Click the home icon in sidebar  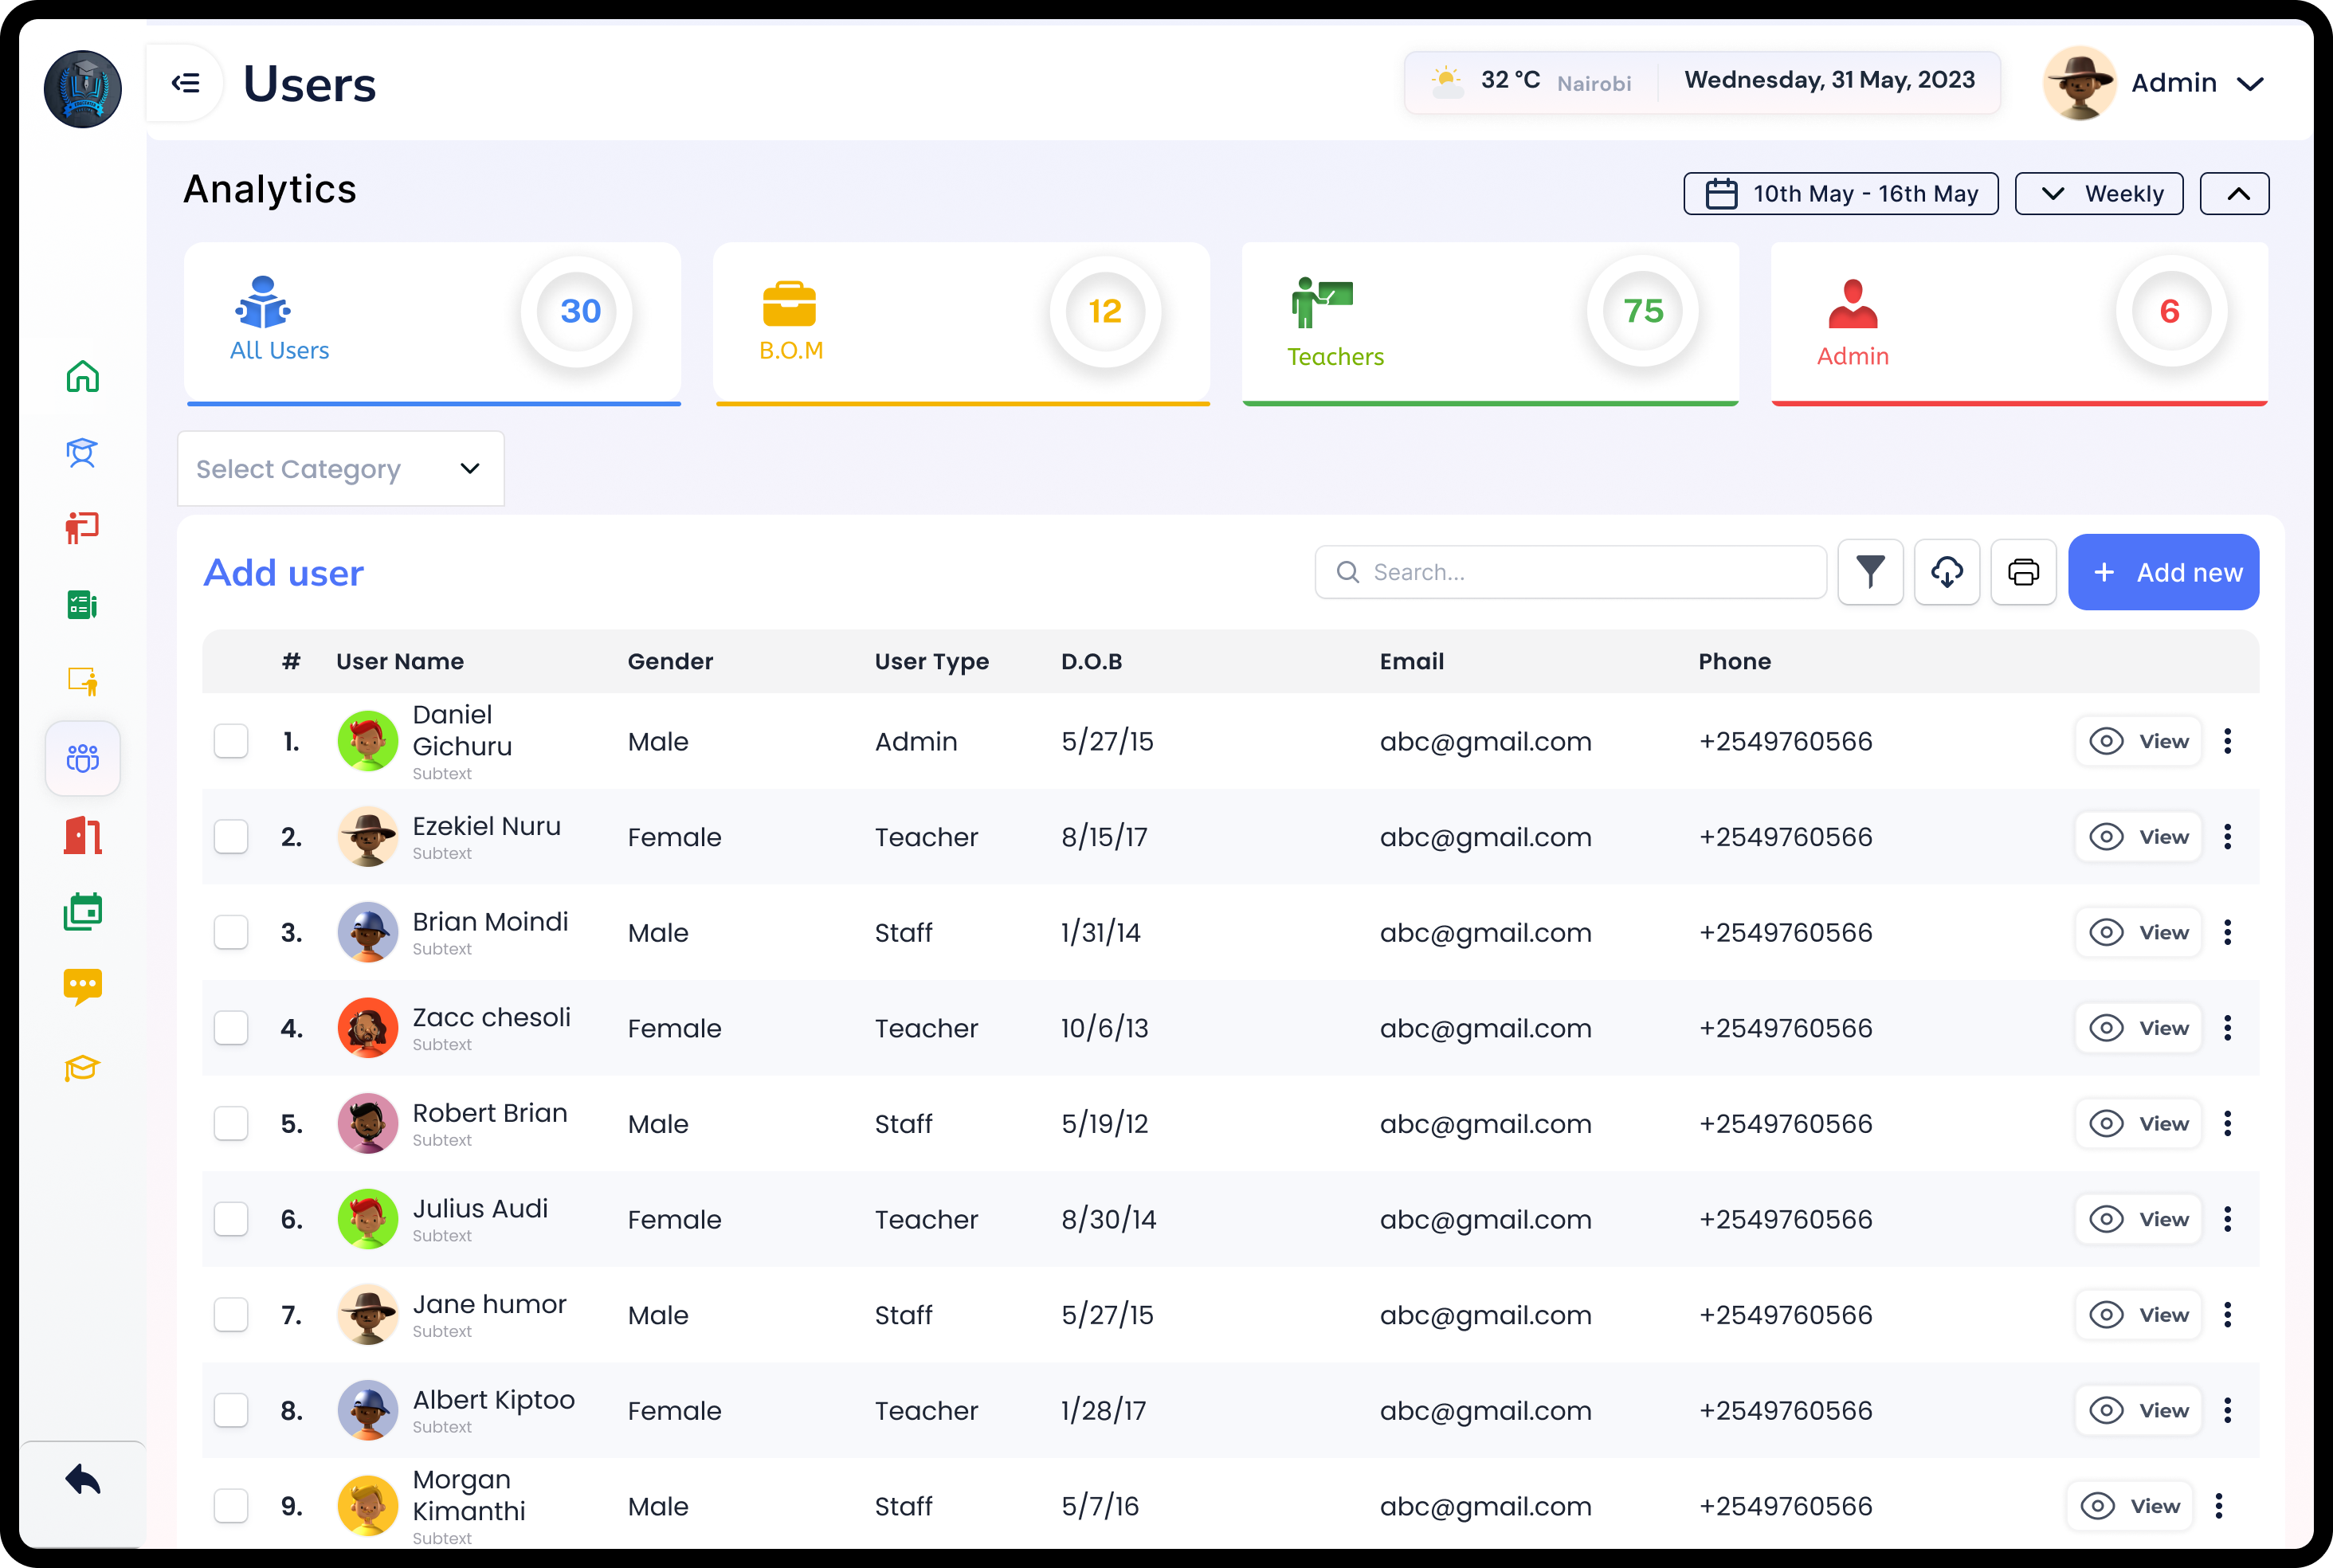click(x=82, y=377)
